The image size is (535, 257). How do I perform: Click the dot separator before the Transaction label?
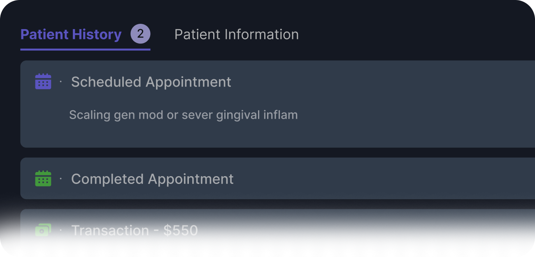[60, 230]
